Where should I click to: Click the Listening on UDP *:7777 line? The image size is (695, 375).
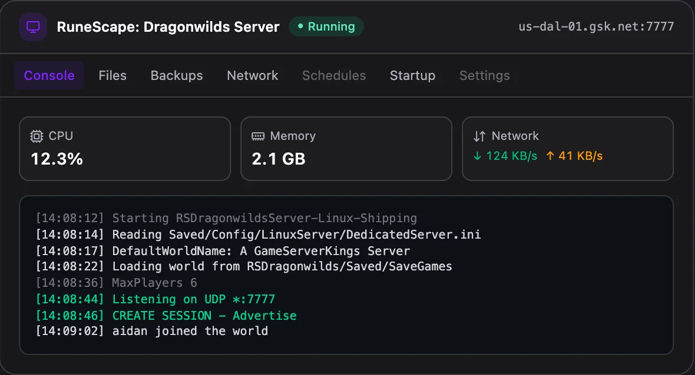click(155, 299)
